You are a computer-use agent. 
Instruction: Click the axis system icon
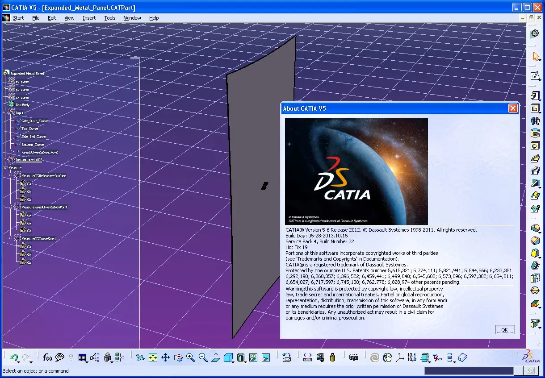(x=400, y=357)
